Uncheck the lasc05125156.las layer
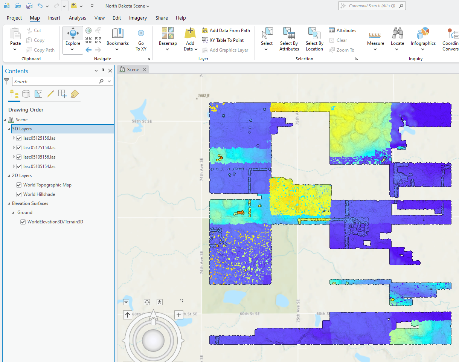 tap(19, 138)
